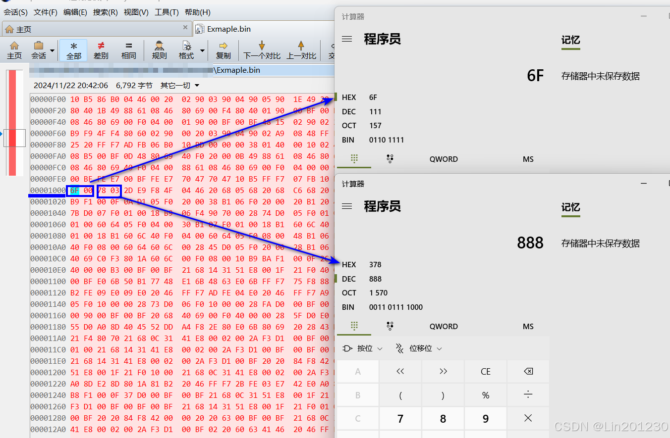This screenshot has height=438, width=670.
Task: Open the 视图(V) menu
Action: coord(136,12)
